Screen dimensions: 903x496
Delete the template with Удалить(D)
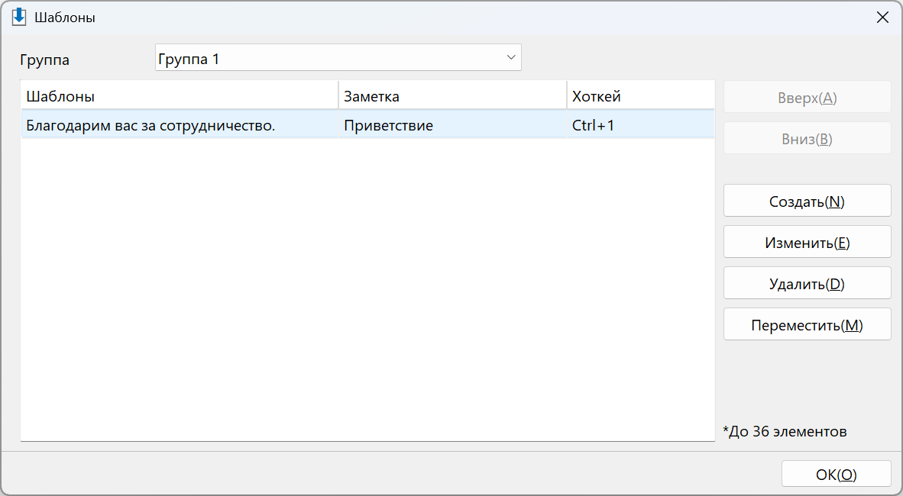[807, 284]
